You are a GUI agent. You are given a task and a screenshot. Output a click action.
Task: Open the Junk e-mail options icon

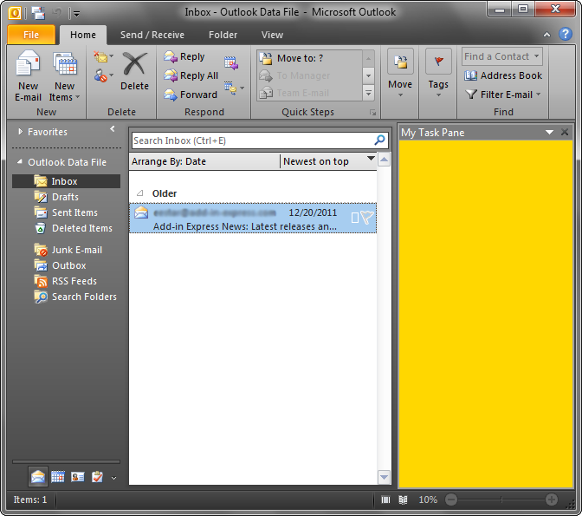point(103,75)
